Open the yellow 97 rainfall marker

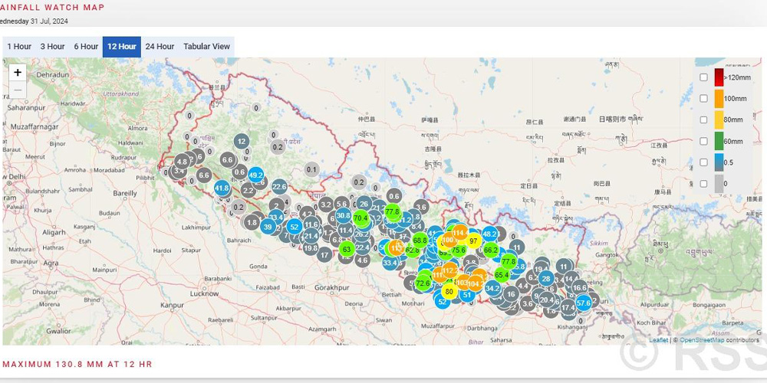(x=473, y=241)
